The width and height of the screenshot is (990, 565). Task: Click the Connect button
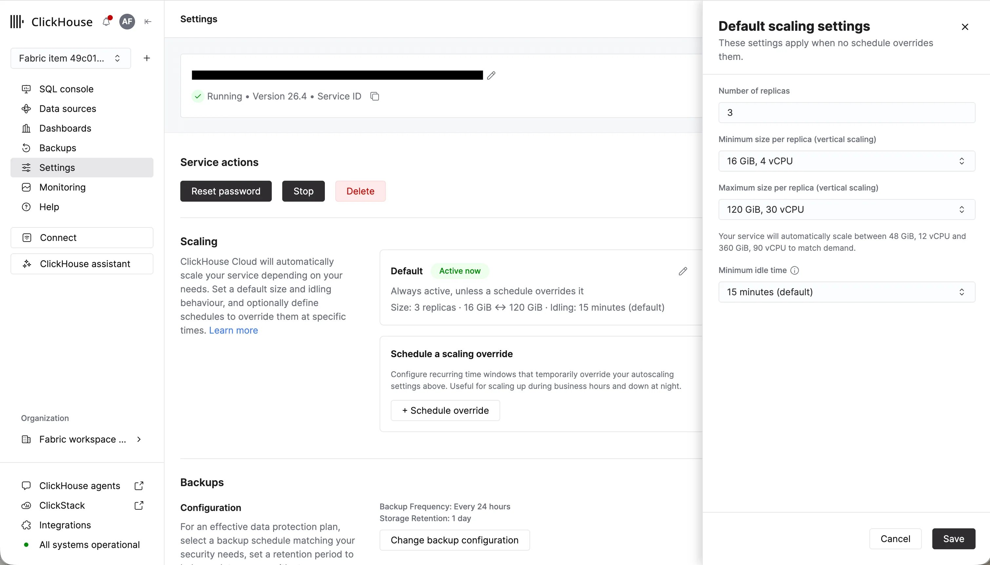click(x=82, y=237)
